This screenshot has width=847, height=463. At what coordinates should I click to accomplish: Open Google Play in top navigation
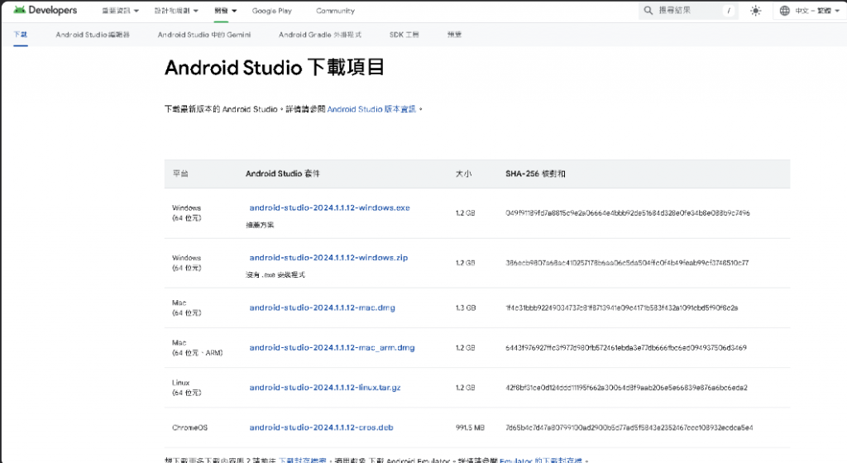271,11
